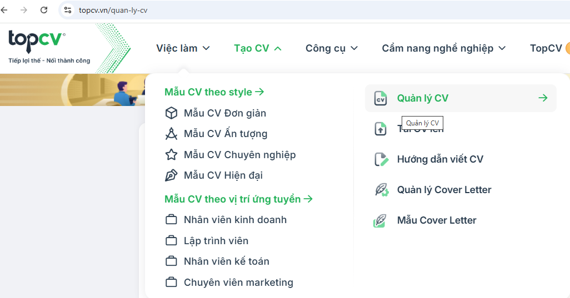Click arrow after Mẫu CV theo vị trí ứng tuyển
570x298 pixels.
point(308,199)
